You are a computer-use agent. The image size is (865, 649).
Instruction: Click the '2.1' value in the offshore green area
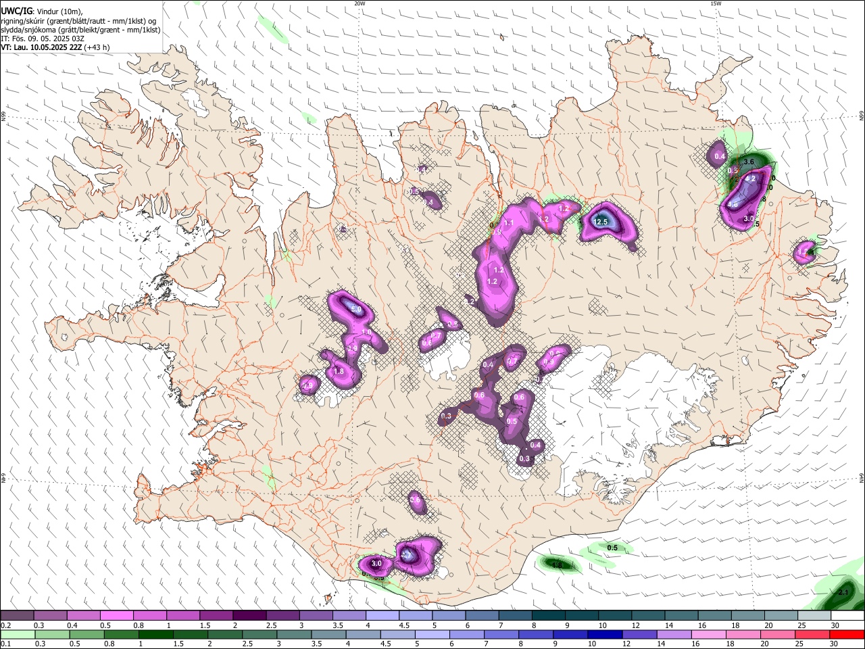click(843, 593)
